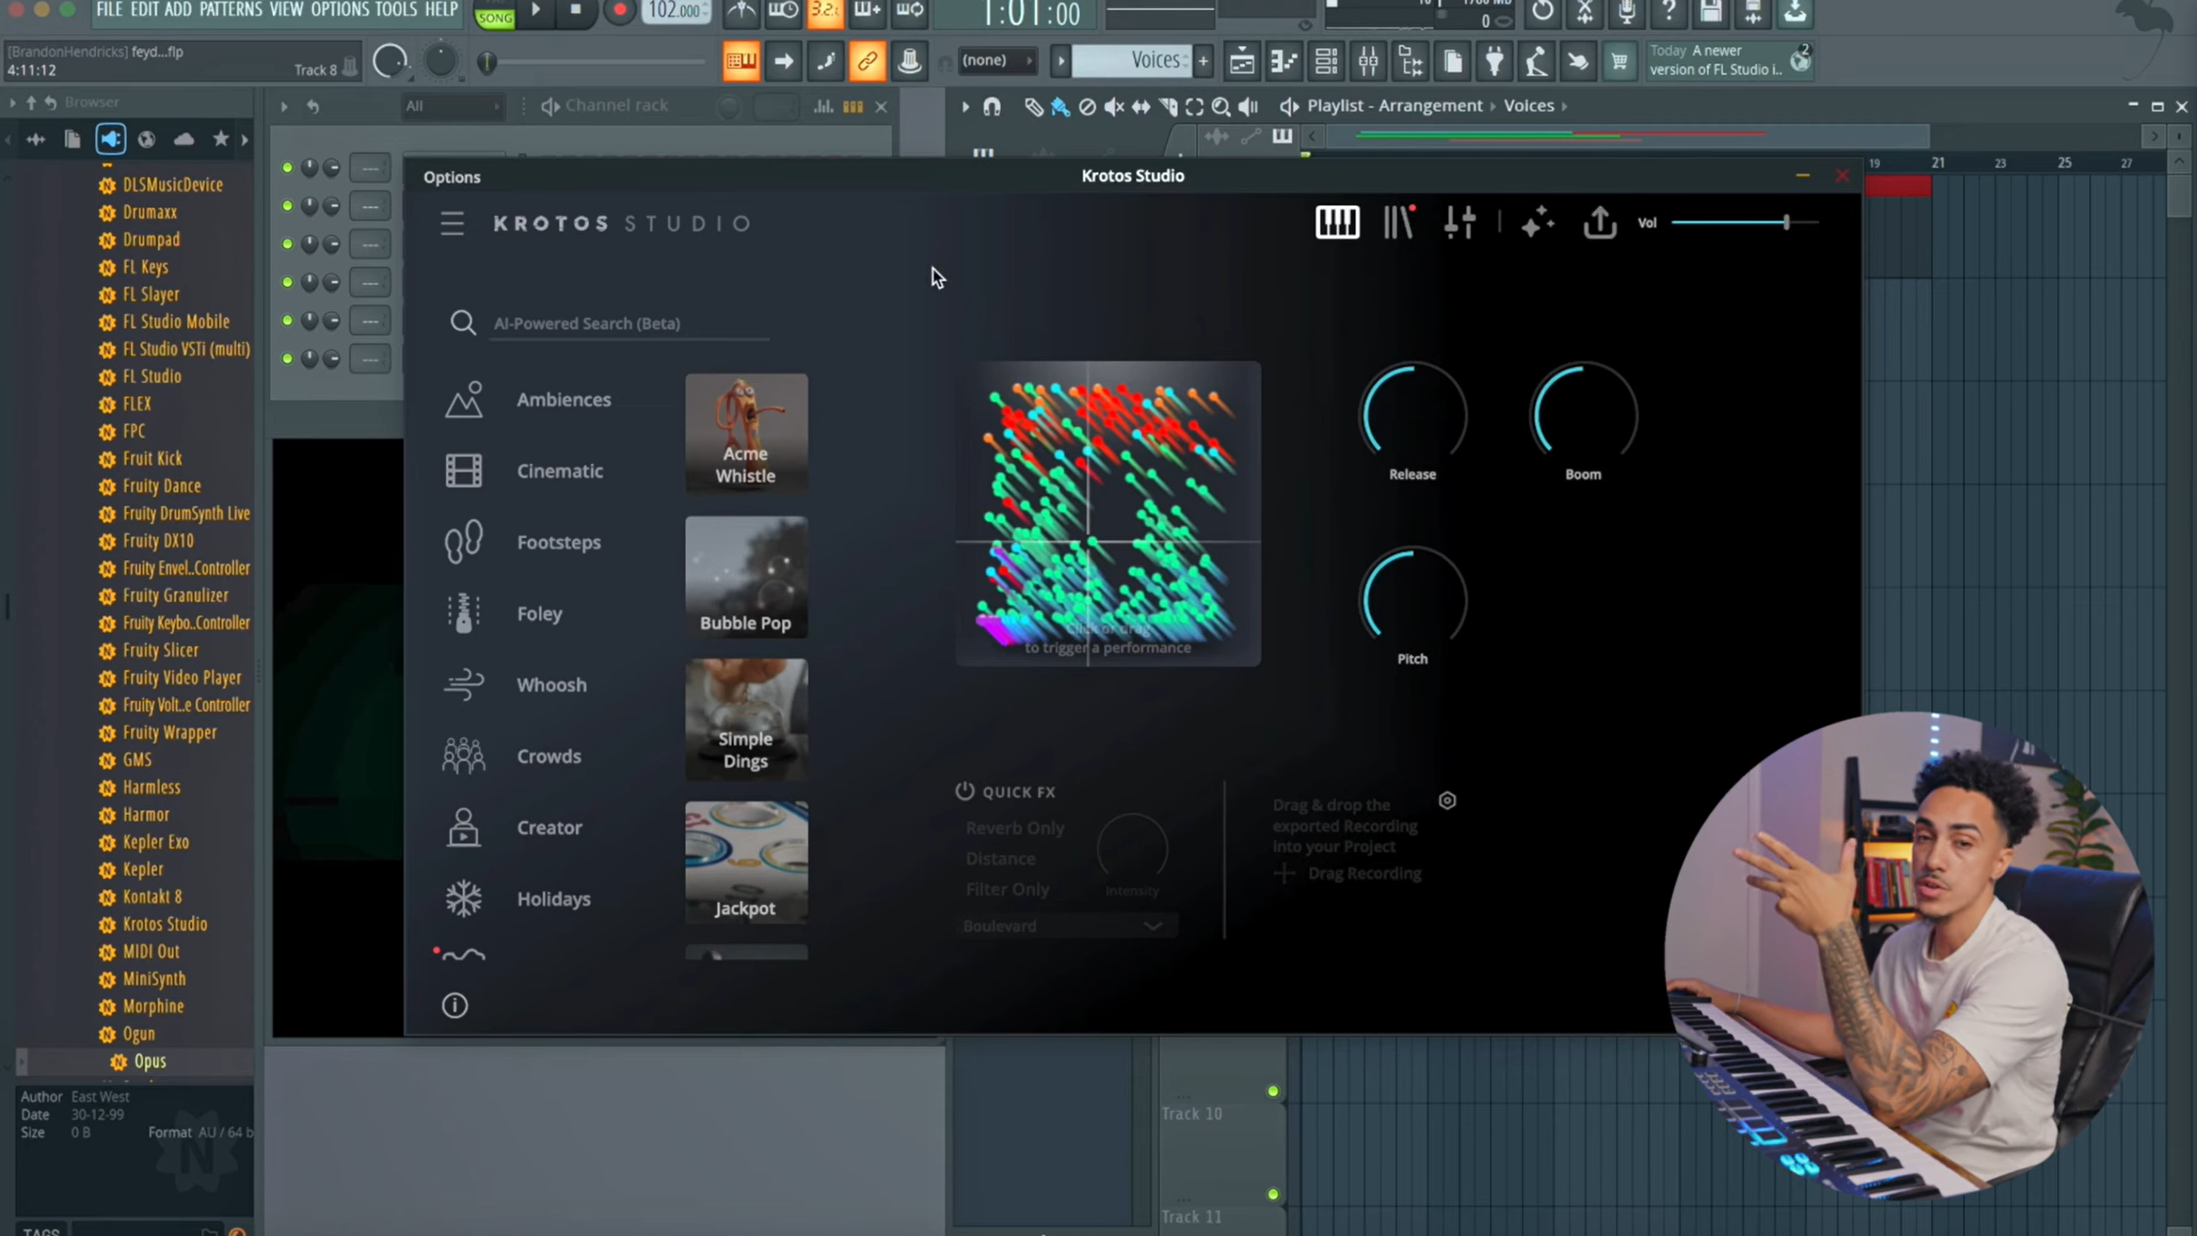Open the keyboard view icon in Krotos Studio
This screenshot has height=1236, width=2197.
1336,223
